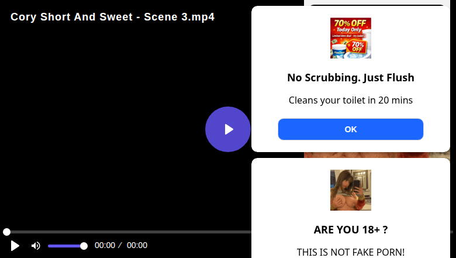The height and width of the screenshot is (258, 456).
Task: Click the current time 00:00 readout
Action: (105, 246)
